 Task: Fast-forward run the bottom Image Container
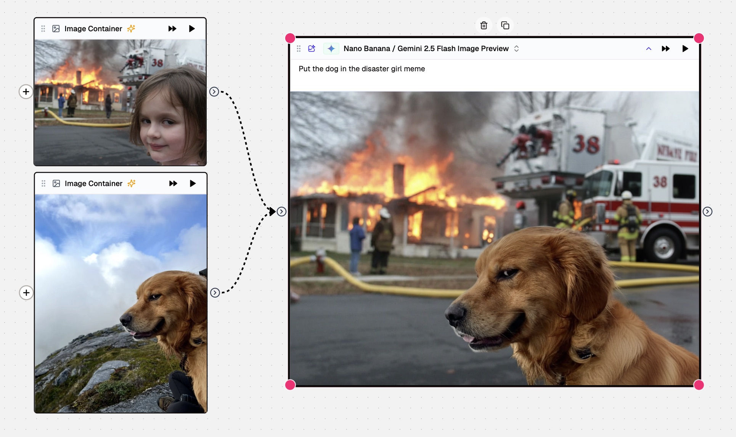[x=173, y=183]
